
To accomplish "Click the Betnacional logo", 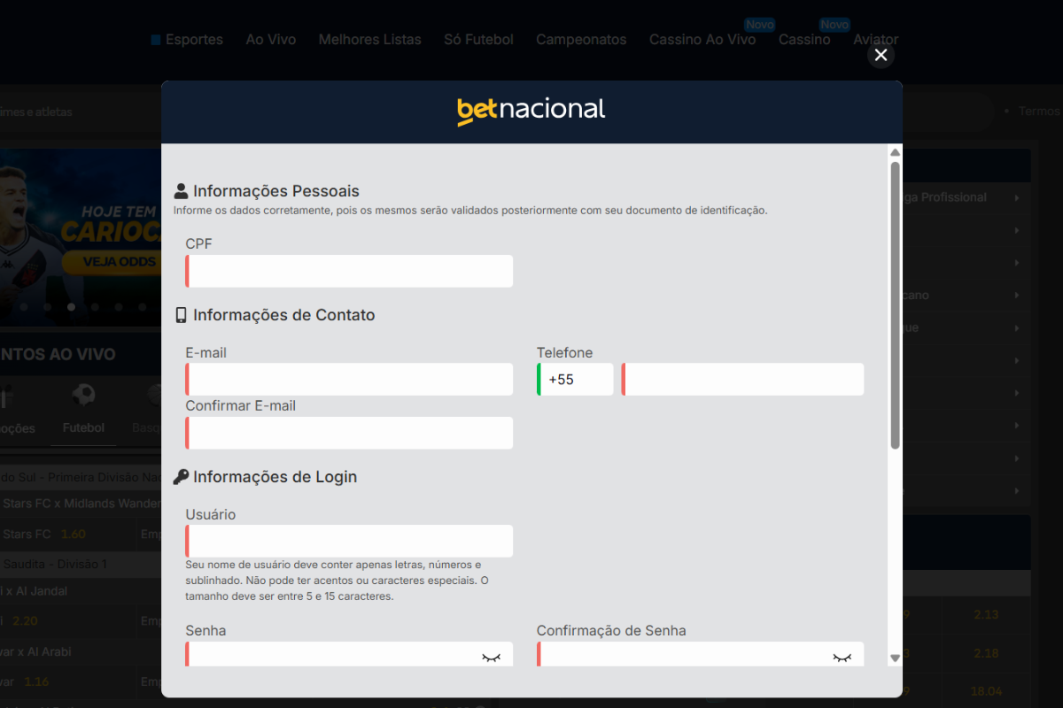I will [x=531, y=109].
